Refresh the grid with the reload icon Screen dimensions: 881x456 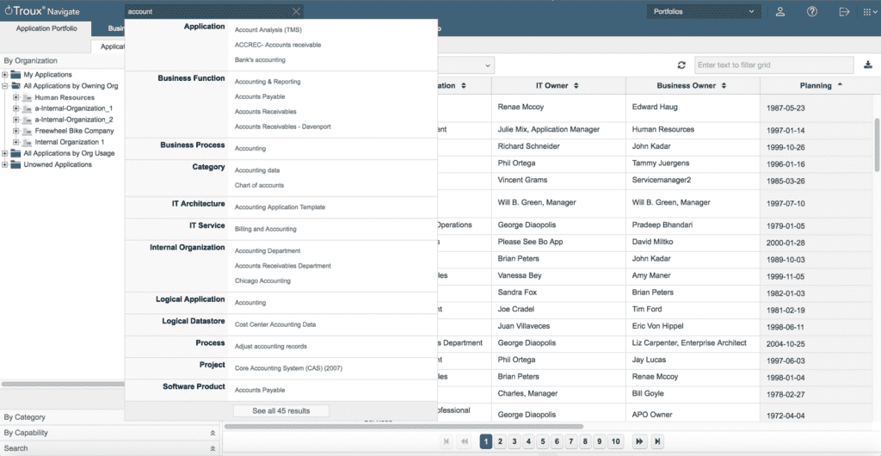click(681, 65)
